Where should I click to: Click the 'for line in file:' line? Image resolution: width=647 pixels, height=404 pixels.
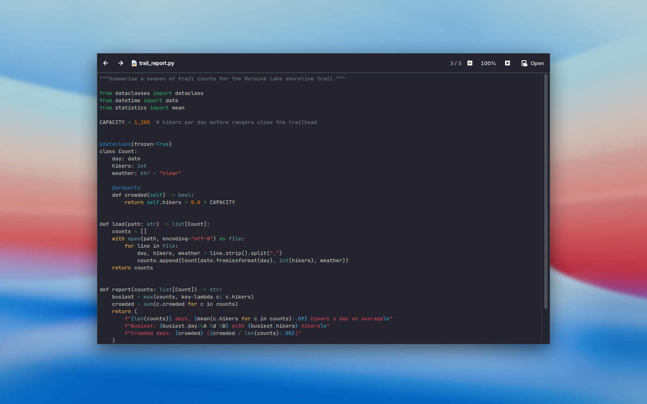coord(151,246)
